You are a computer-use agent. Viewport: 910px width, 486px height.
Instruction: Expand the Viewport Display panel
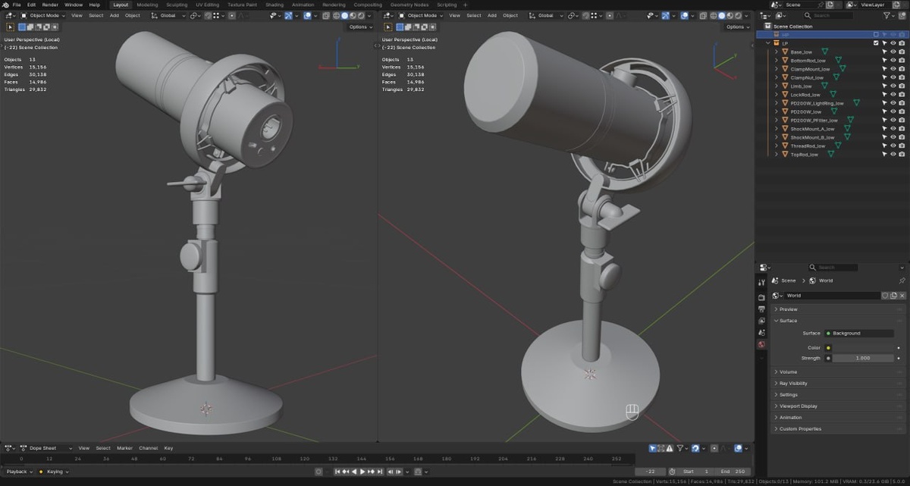[839, 406]
